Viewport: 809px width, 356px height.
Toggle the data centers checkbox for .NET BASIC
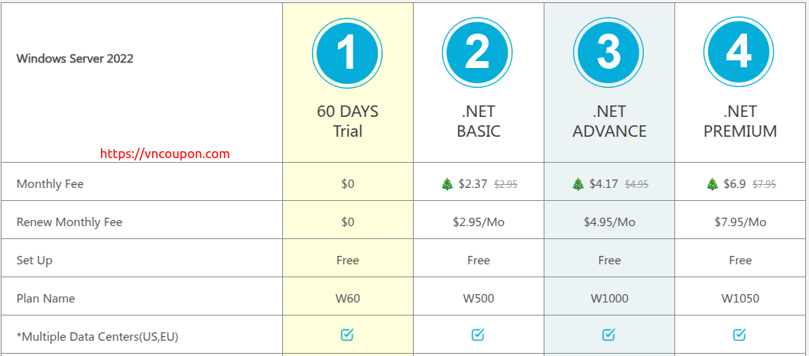pyautogui.click(x=478, y=335)
